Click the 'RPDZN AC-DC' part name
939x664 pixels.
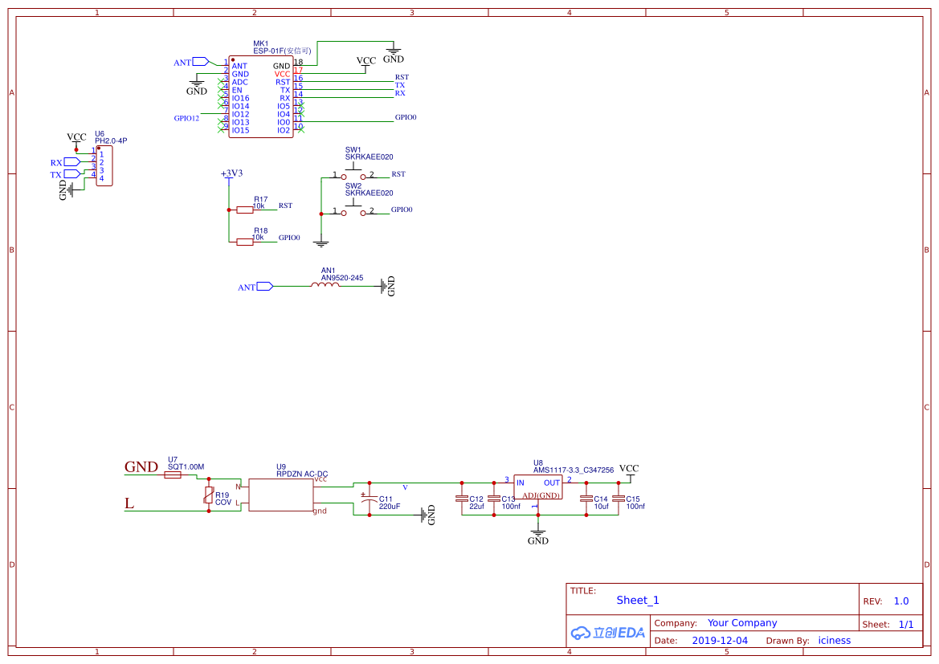[x=302, y=475]
